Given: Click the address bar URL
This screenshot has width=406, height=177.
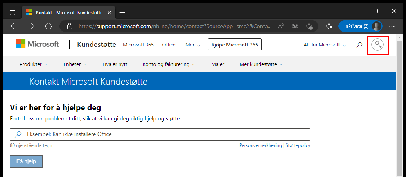Looking at the screenshot, I should point(175,26).
